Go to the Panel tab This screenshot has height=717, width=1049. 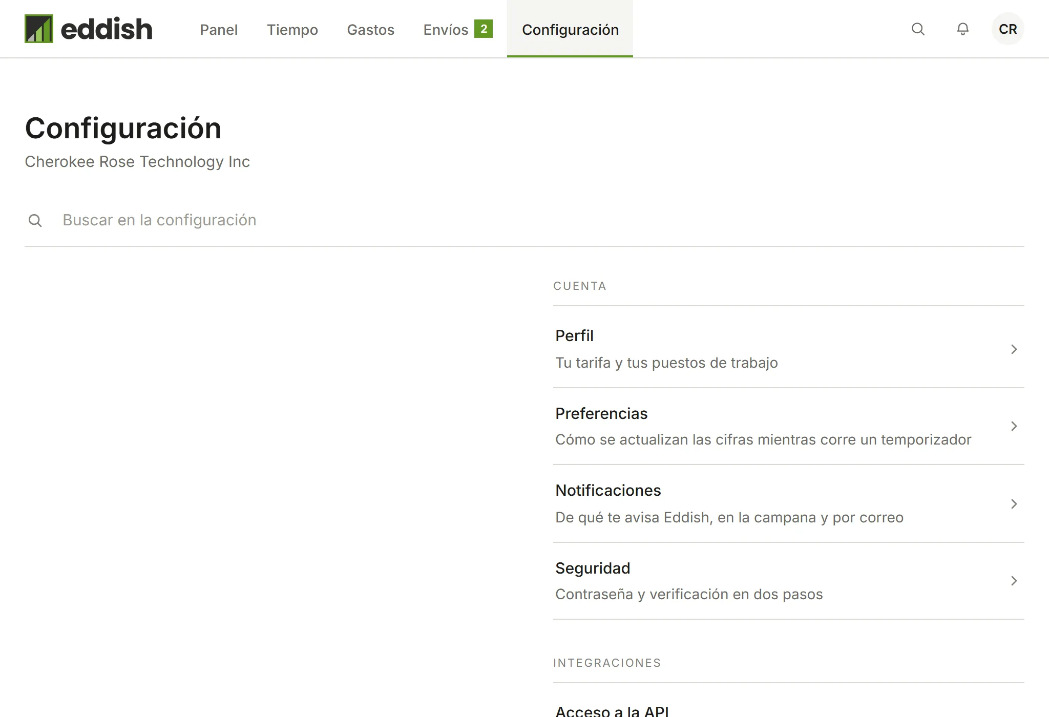coord(219,30)
